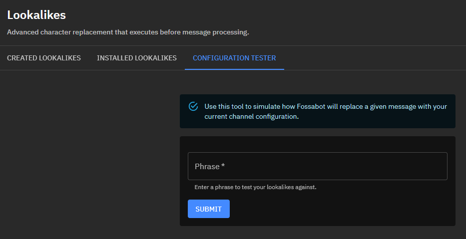
Task: Click the 'Advanced character replacement' description text
Action: [x=128, y=32]
